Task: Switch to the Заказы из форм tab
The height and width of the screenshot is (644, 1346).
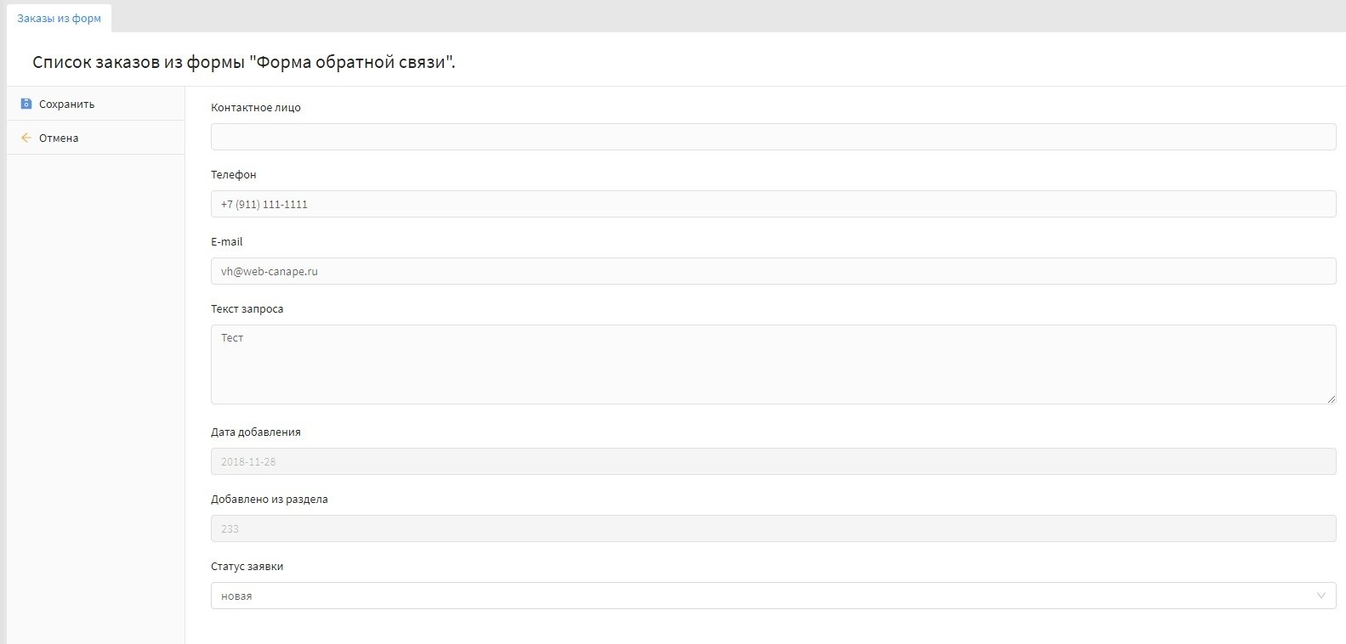Action: [59, 18]
